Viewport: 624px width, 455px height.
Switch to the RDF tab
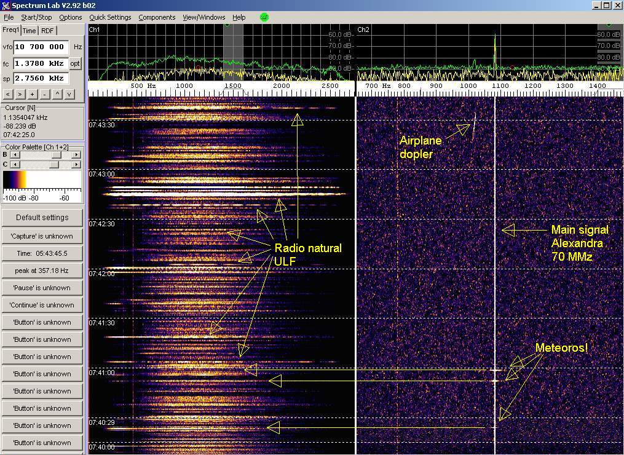47,31
